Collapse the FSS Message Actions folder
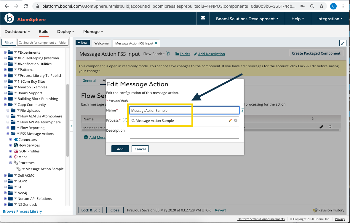Screen dimensions: 350x223 (8, 134)
